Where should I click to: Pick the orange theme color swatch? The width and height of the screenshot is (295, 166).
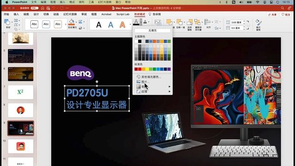[x=154, y=41]
